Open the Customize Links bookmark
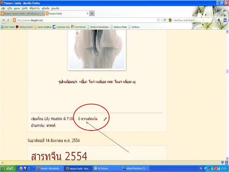This screenshot has width=229, height=172. tap(61, 27)
